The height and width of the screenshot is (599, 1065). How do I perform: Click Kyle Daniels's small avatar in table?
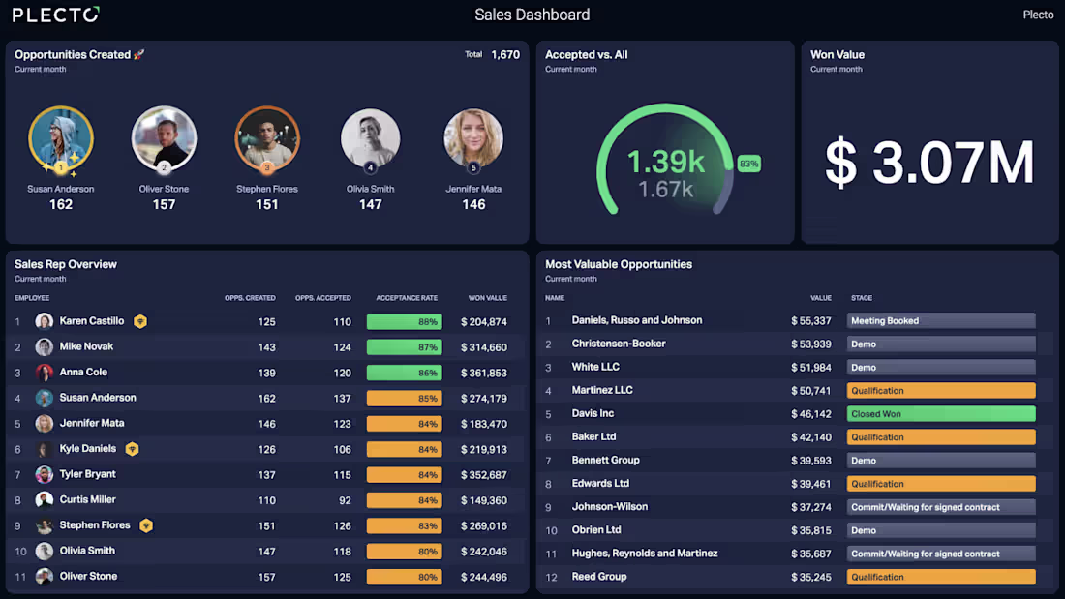click(45, 449)
